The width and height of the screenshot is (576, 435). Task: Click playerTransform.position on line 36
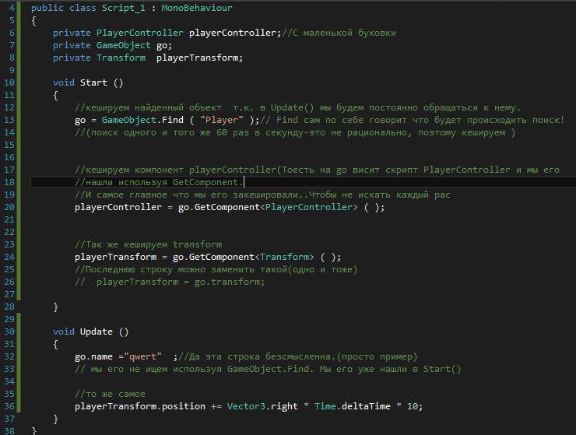[140, 406]
